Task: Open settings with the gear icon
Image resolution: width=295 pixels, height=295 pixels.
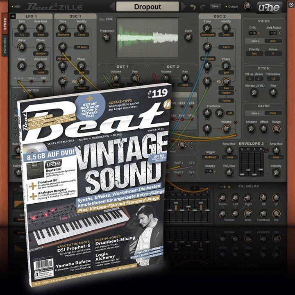Action: [291, 5]
